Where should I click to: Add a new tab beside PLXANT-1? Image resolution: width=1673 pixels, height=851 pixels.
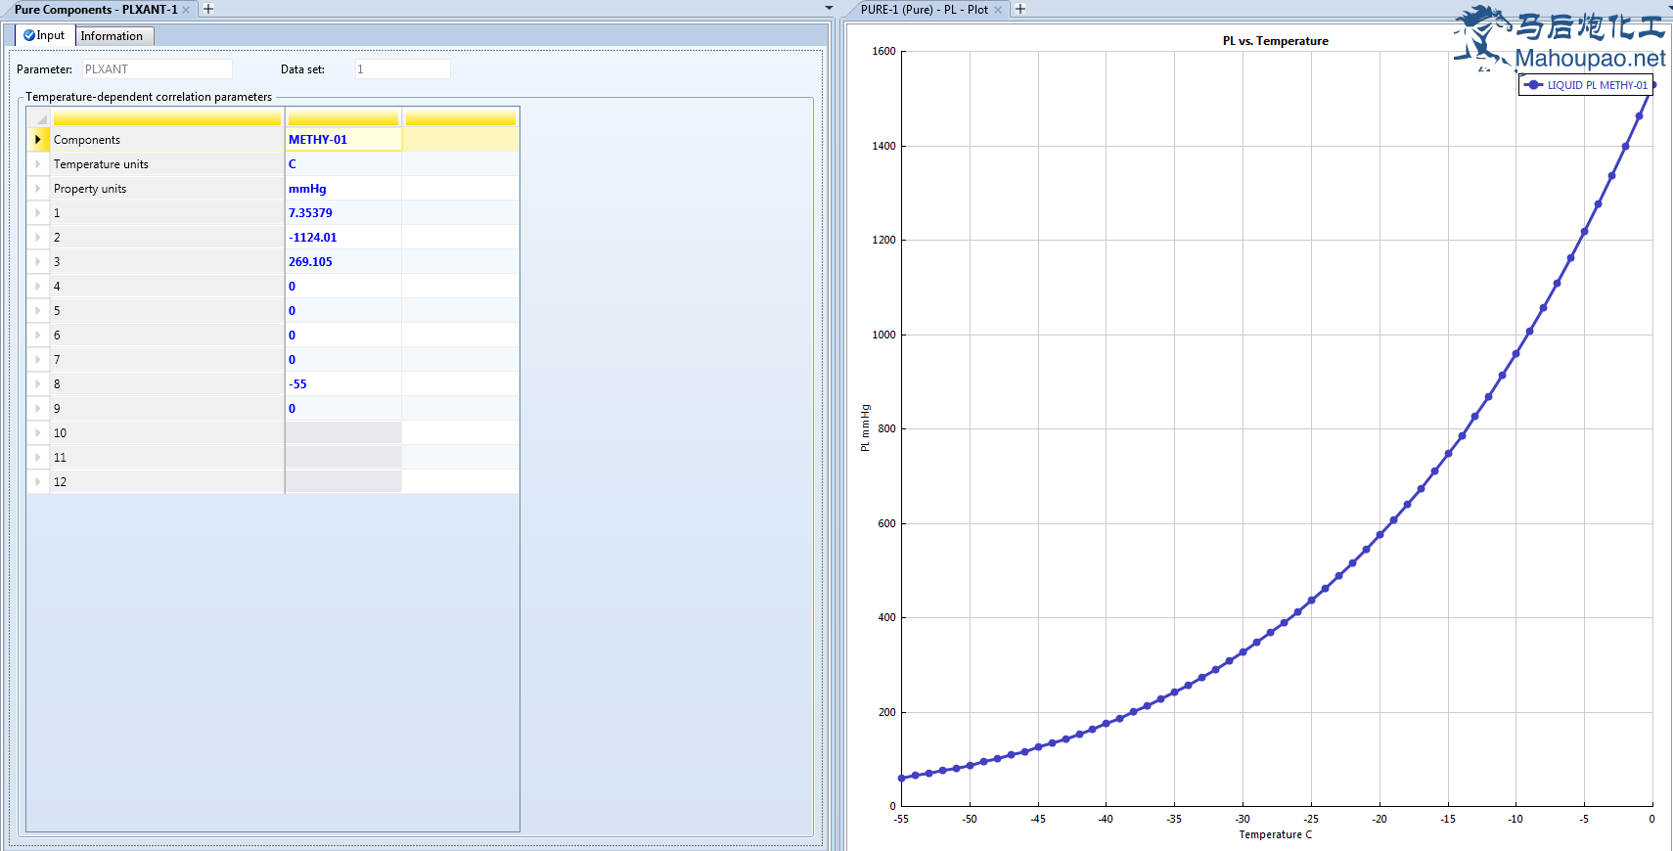208,9
